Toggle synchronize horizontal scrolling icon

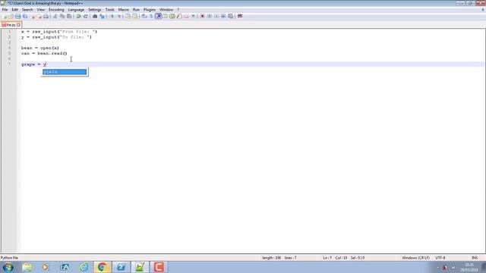pyautogui.click(x=135, y=16)
